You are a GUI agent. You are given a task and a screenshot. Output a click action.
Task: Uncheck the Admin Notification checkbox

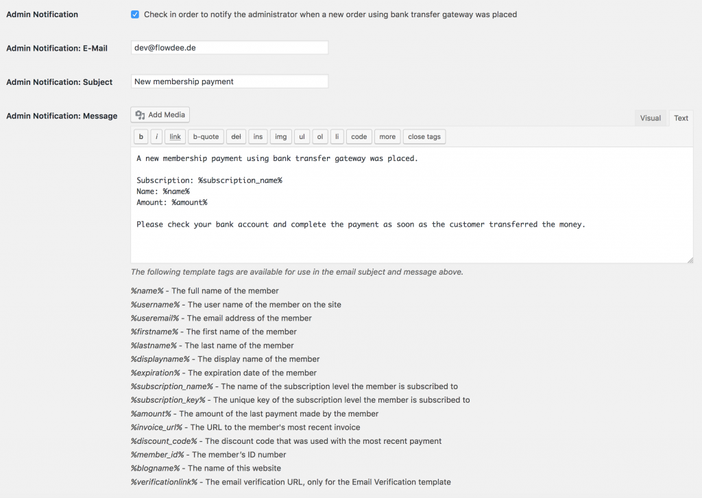135,14
